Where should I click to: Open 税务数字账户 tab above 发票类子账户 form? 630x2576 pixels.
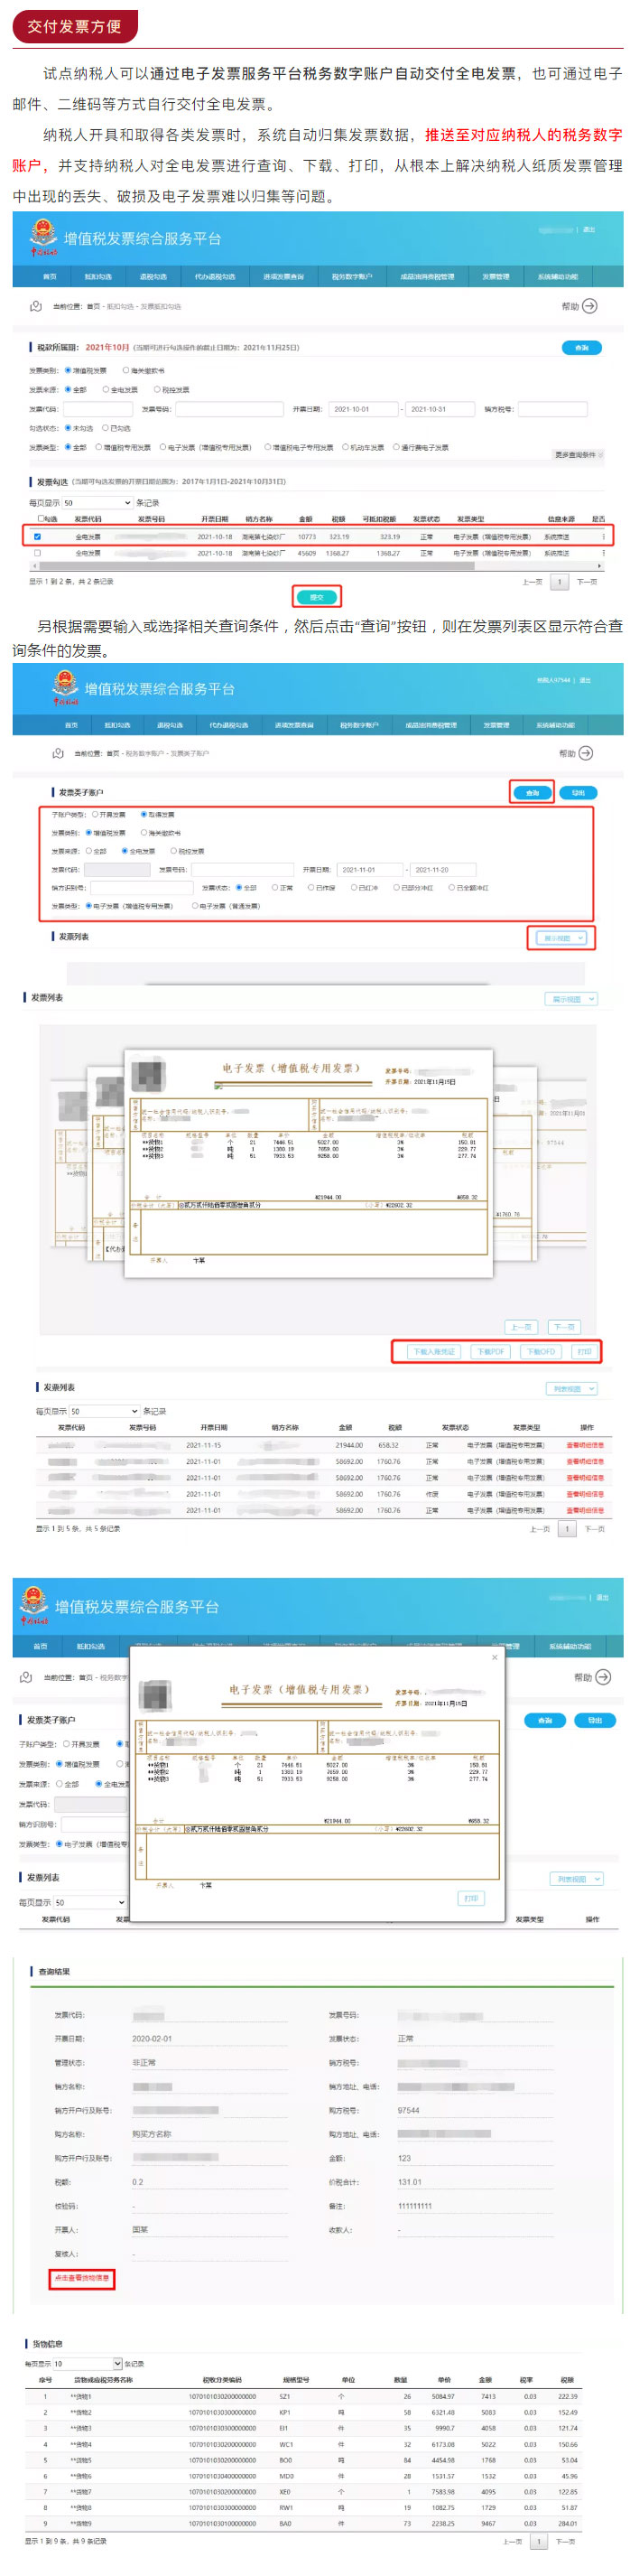tap(358, 725)
